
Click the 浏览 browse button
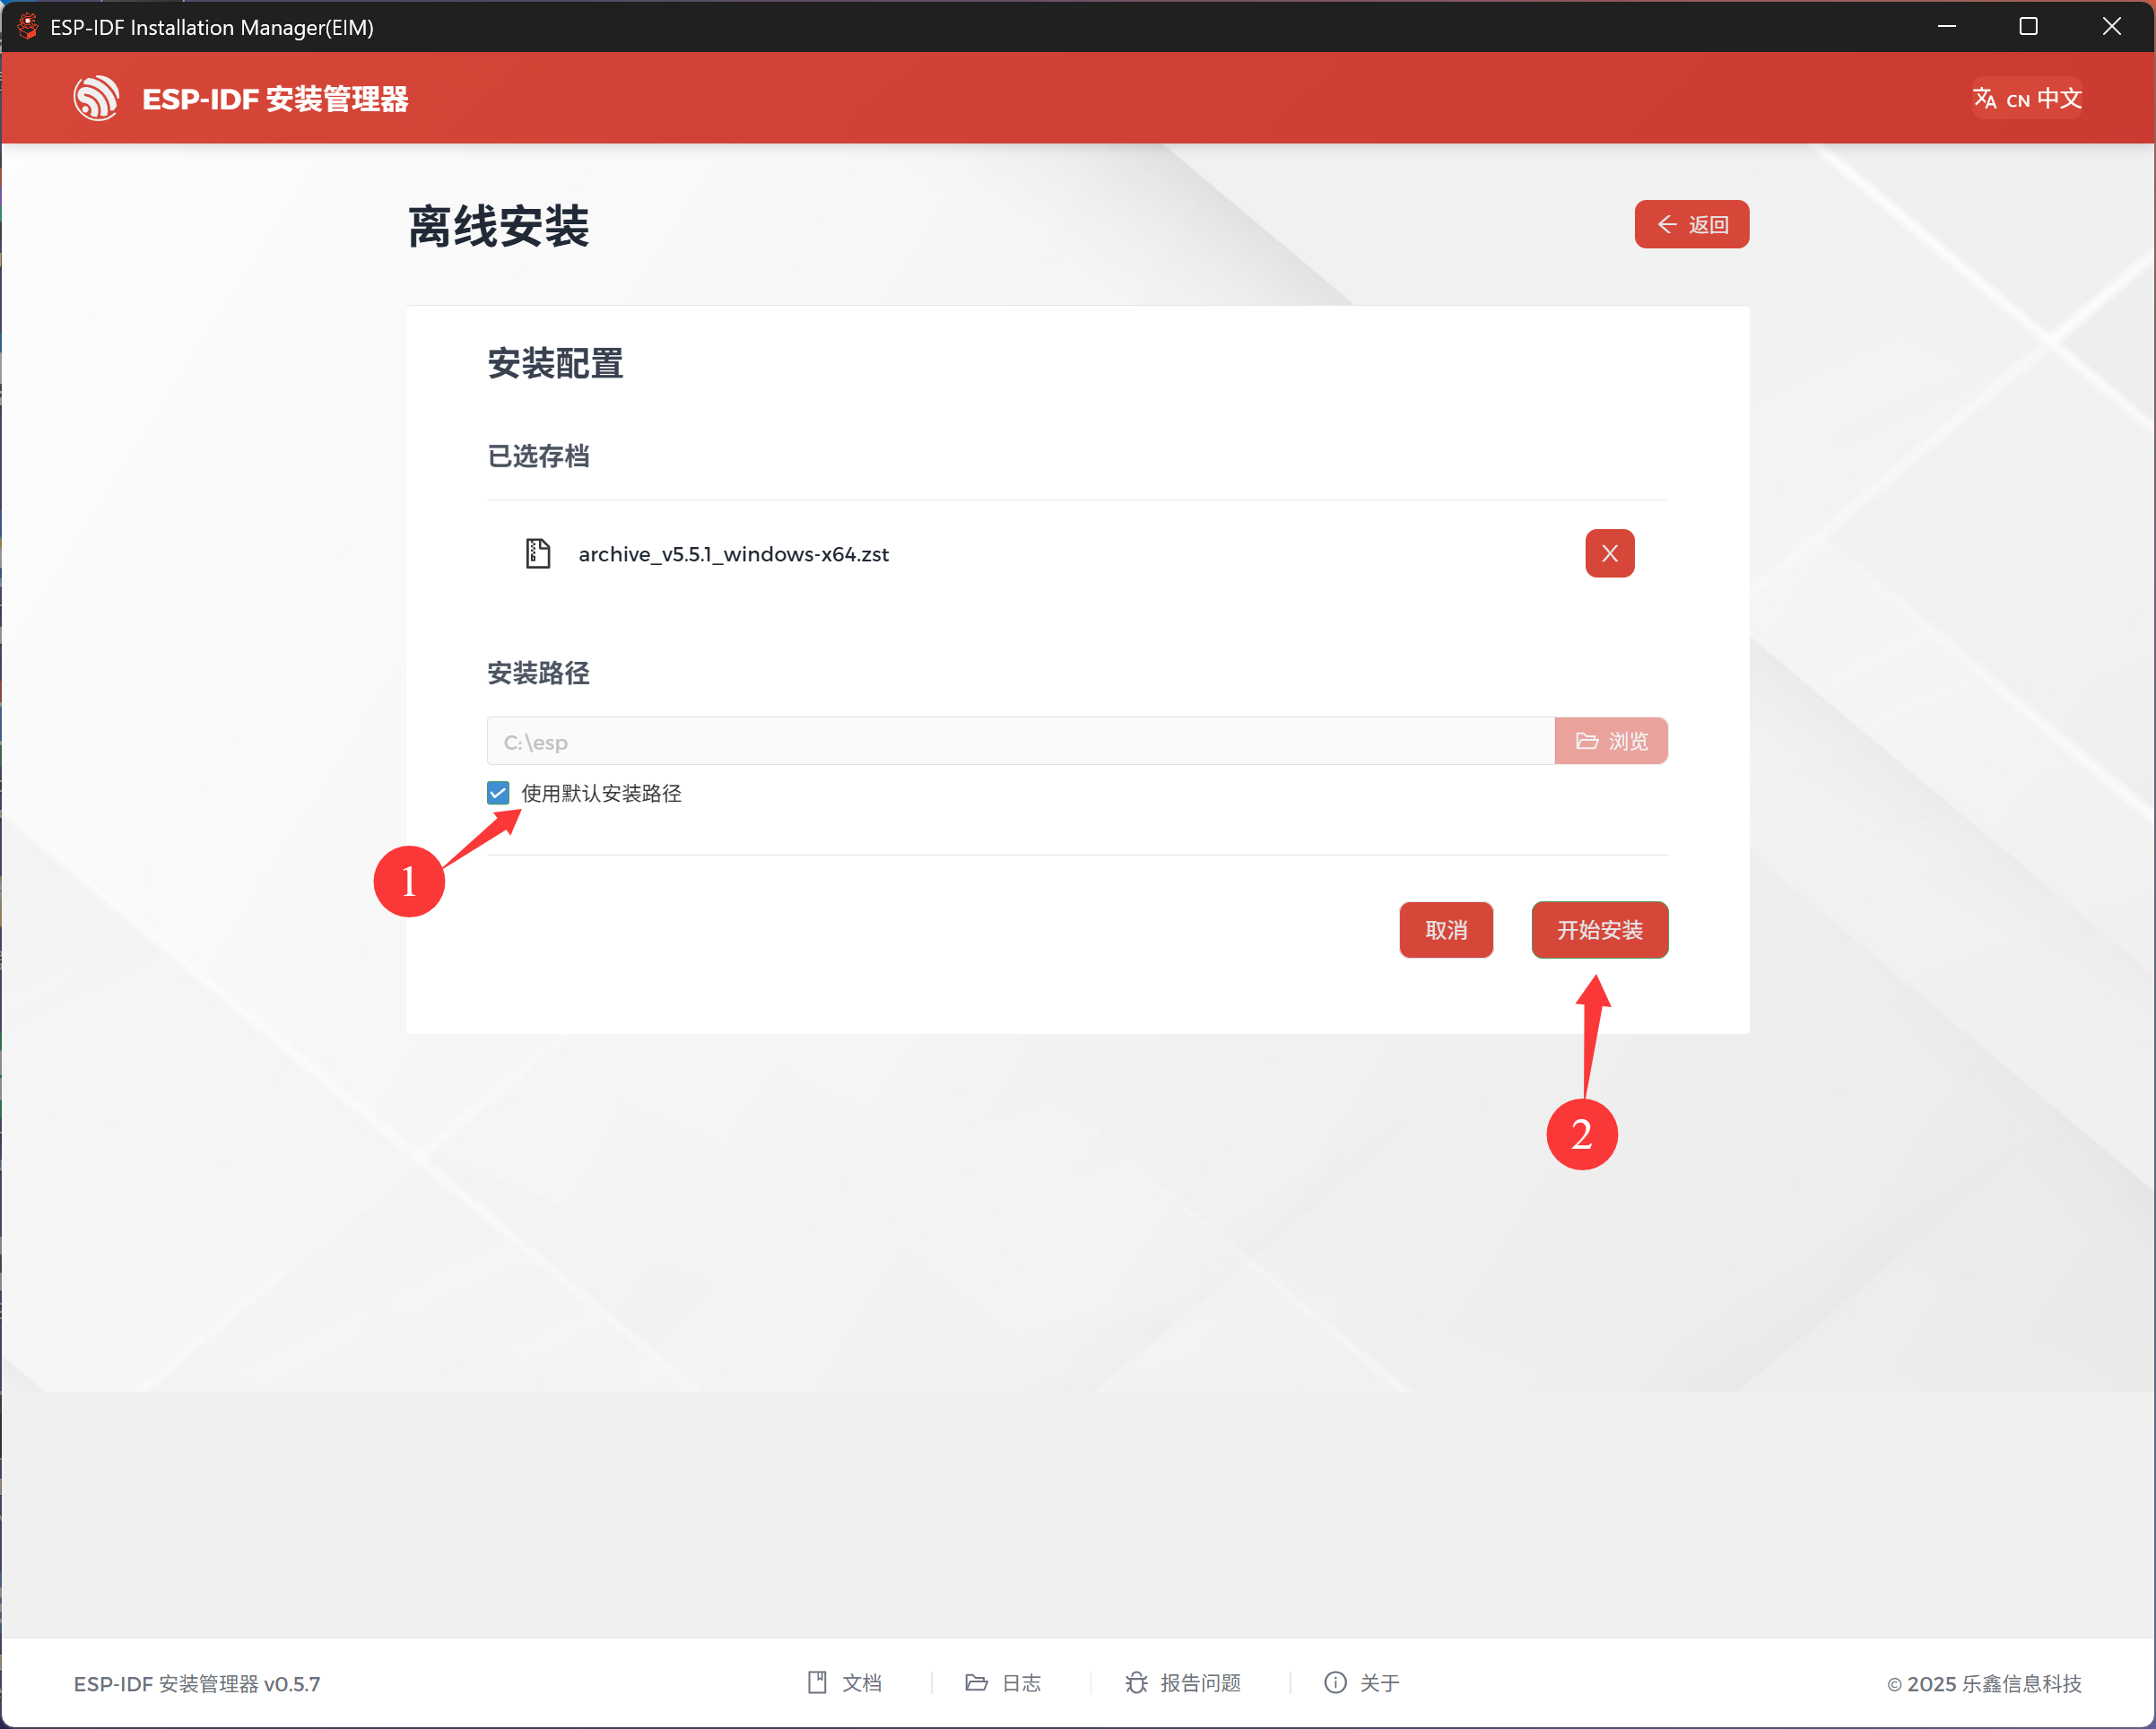(1610, 741)
